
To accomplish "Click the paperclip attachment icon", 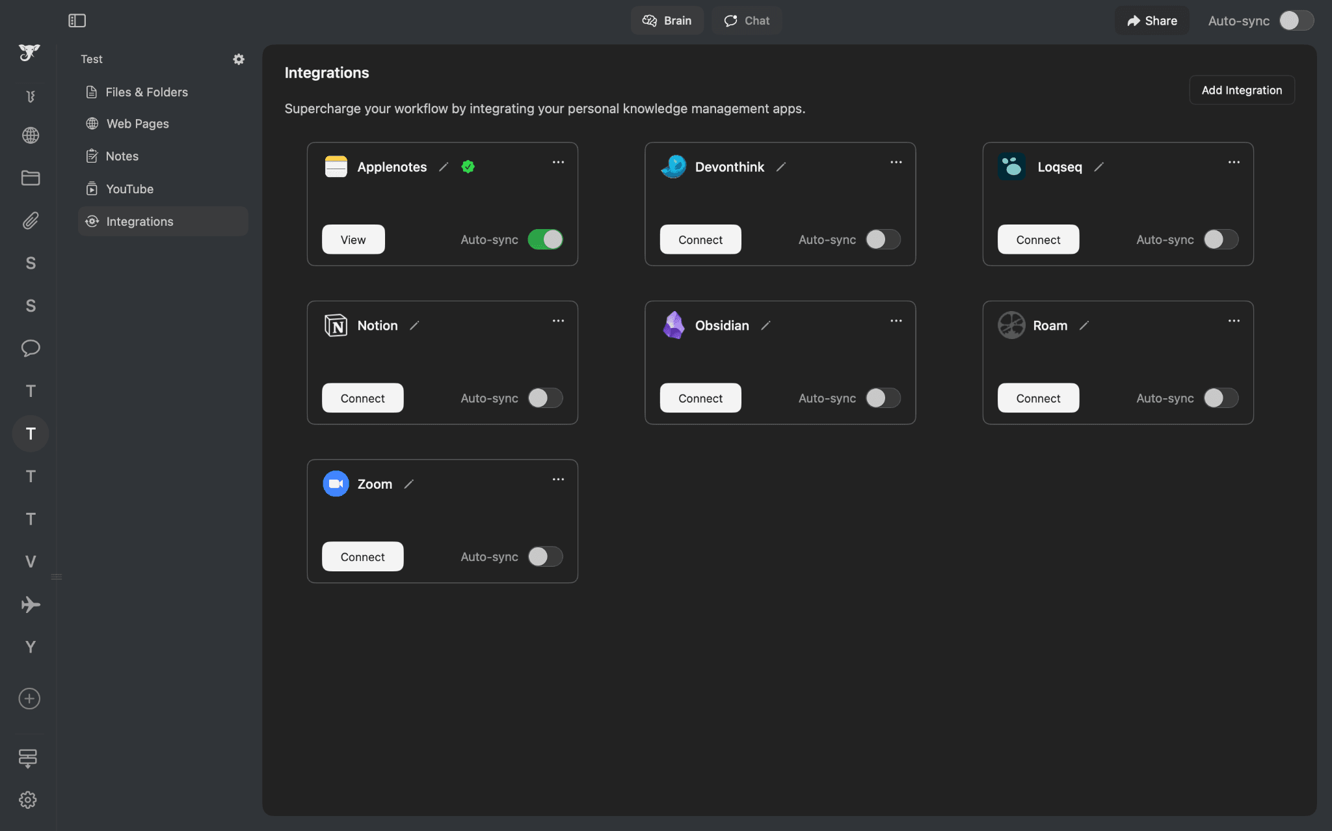I will (x=31, y=221).
